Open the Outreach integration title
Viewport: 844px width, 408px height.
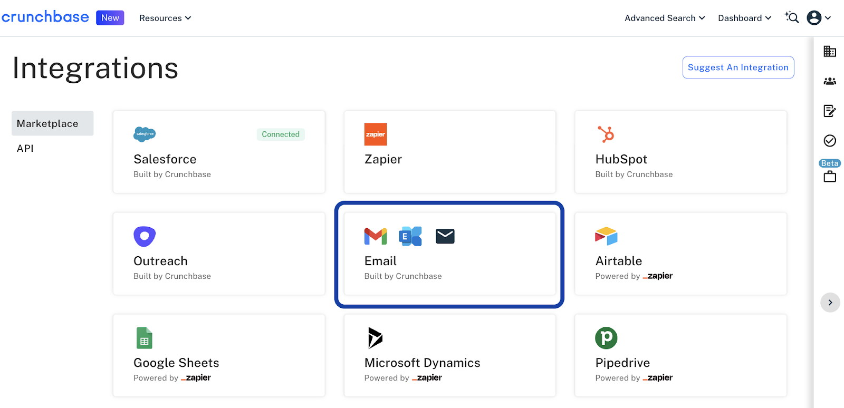tap(160, 261)
